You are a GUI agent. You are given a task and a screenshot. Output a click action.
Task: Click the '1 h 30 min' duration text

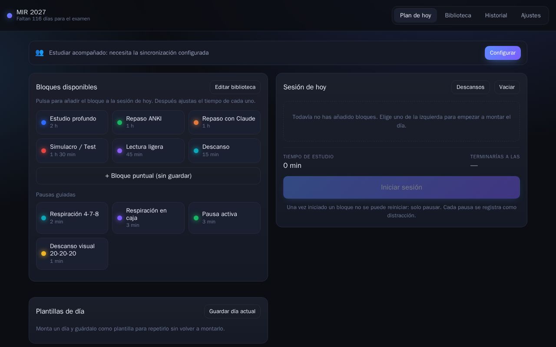[x=63, y=154]
